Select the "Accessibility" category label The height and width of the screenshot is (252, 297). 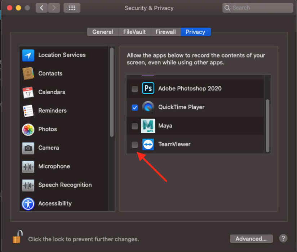55,203
